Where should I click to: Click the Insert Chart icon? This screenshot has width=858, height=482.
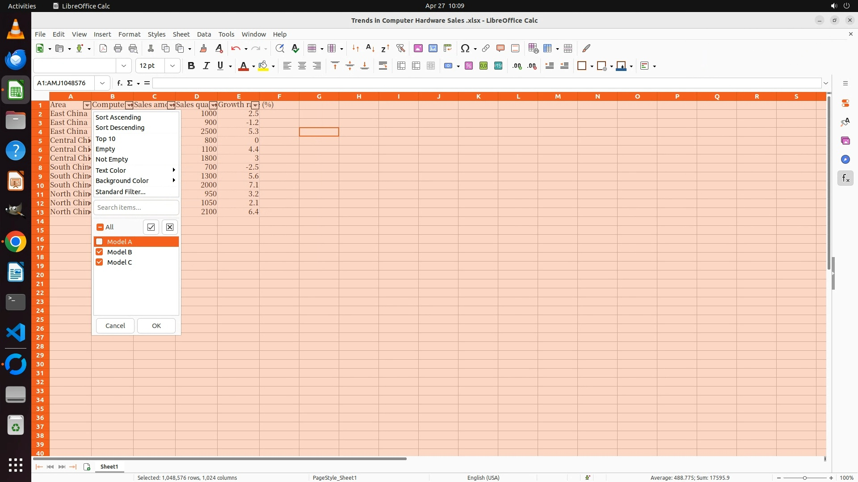[433, 48]
